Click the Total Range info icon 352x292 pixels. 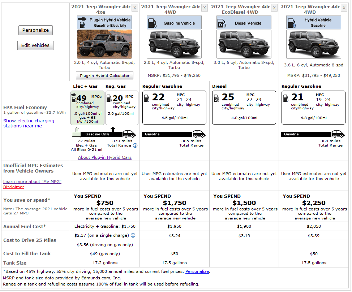pyautogui.click(x=135, y=145)
